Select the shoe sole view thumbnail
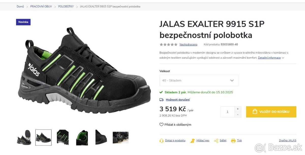Image resolution: width=305 pixels, height=155 pixels. [x=24, y=137]
